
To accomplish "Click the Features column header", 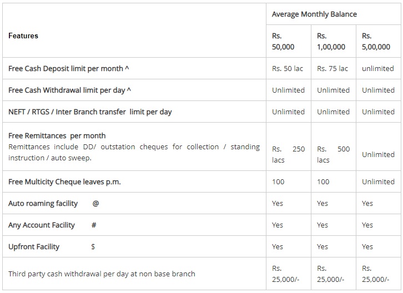I will (x=23, y=36).
